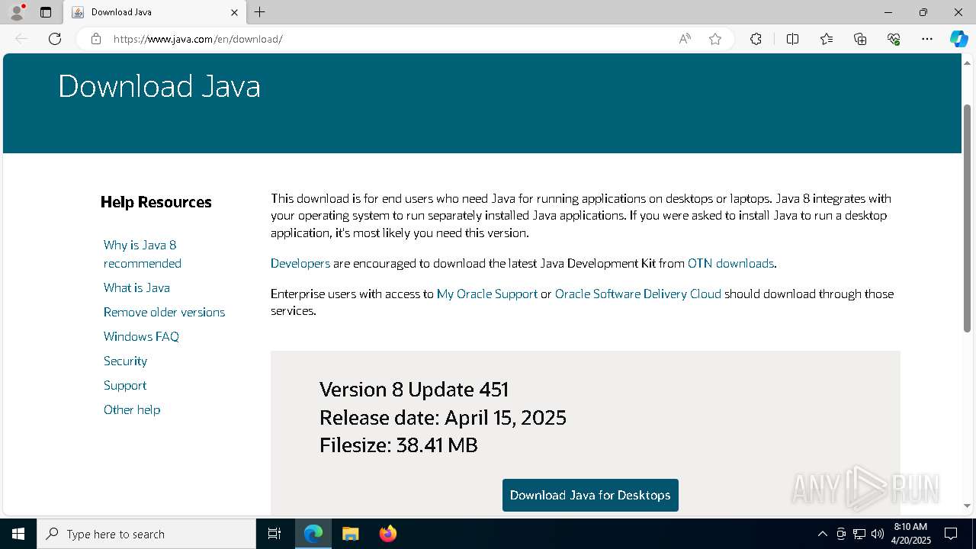Show hidden system tray icons
The image size is (976, 549).
coord(823,534)
